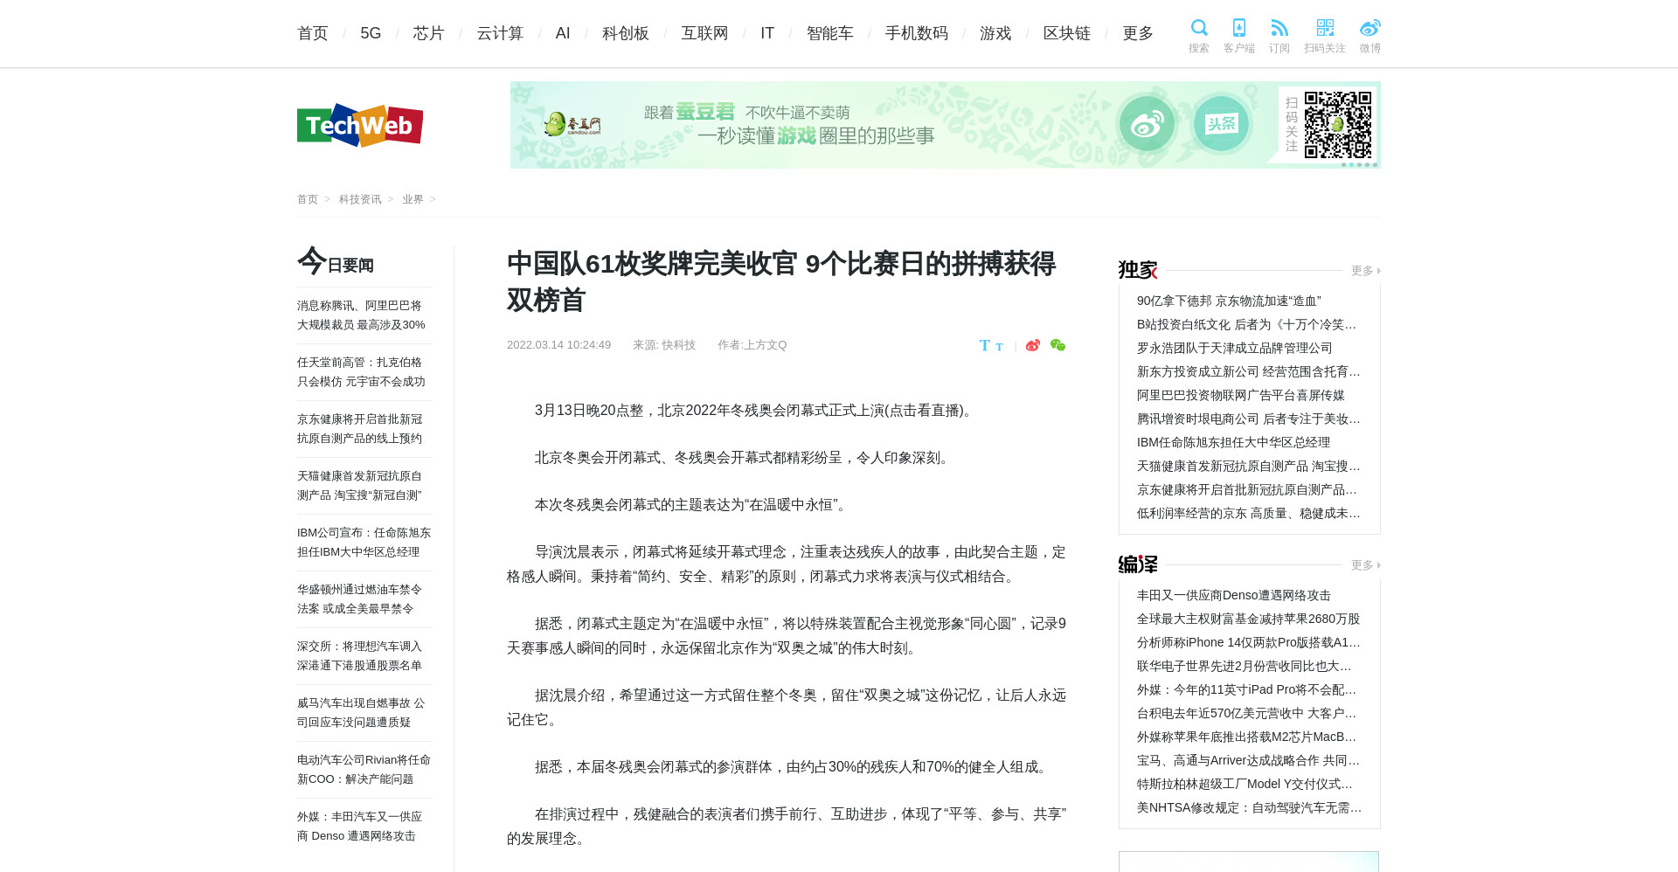Open 外媒：今年的11英寸iPad Pro article
The image size is (1678, 872).
[1247, 689]
